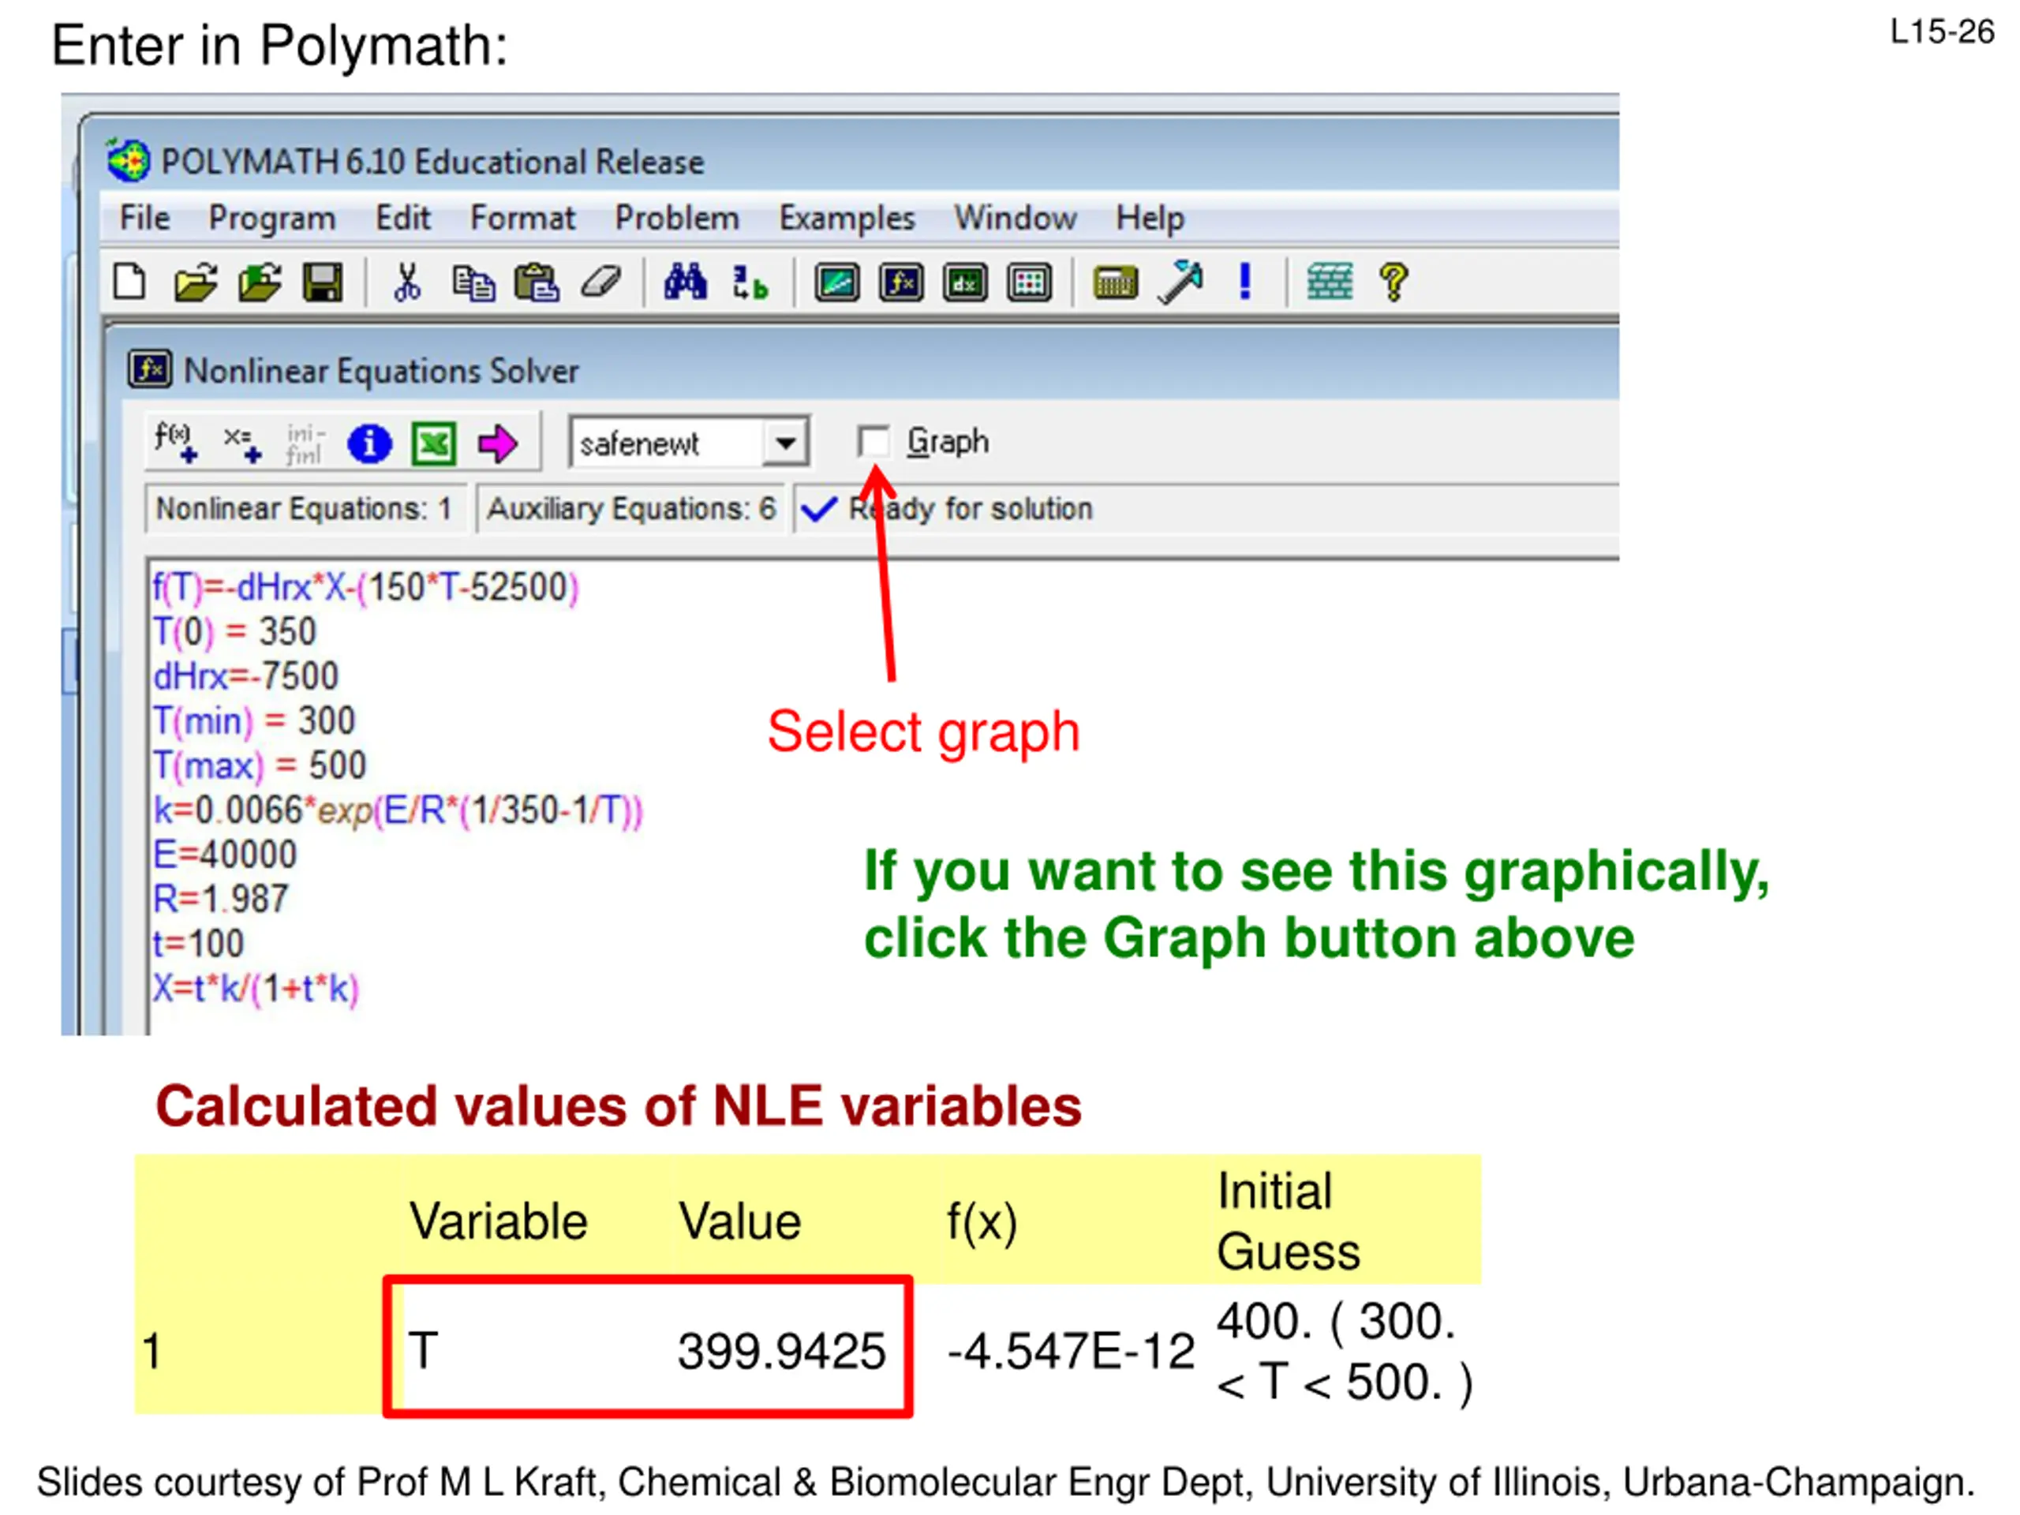Image resolution: width=2020 pixels, height=1515 pixels.
Task: Click the a-to-b Replace icon
Action: (x=750, y=282)
